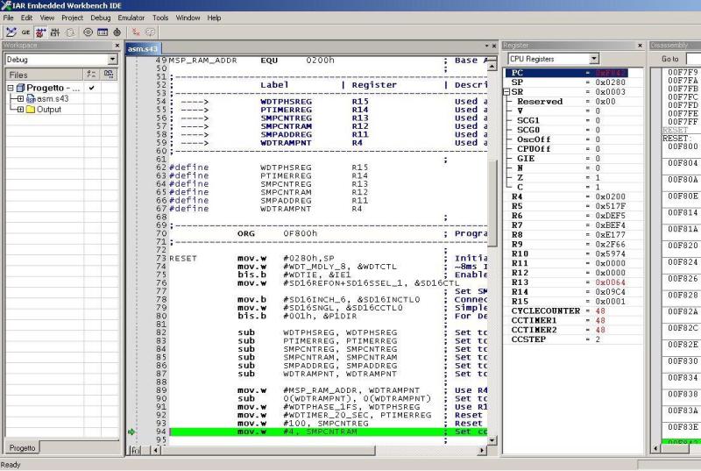The image size is (701, 471).
Task: Select the Progetto workspace tab
Action: [x=23, y=447]
